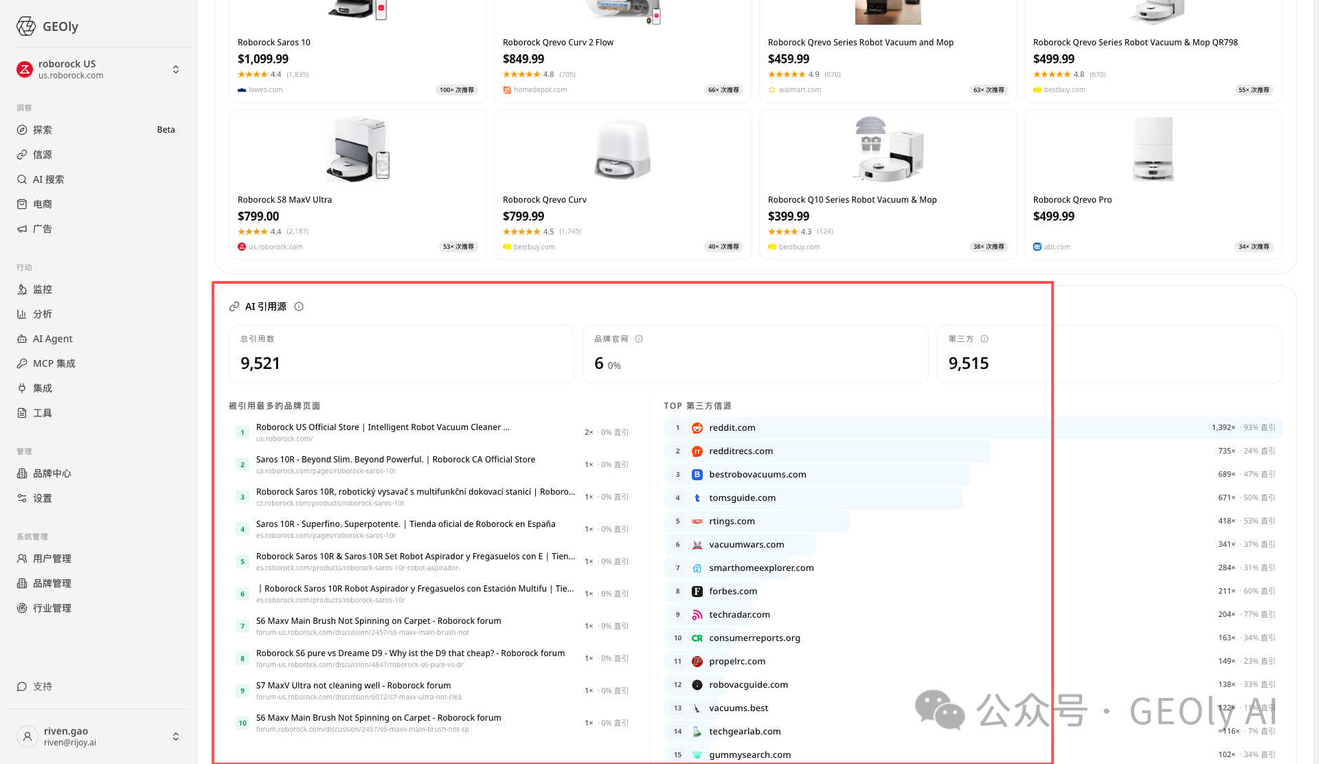Open vacuumwars.com source row

[973, 545]
